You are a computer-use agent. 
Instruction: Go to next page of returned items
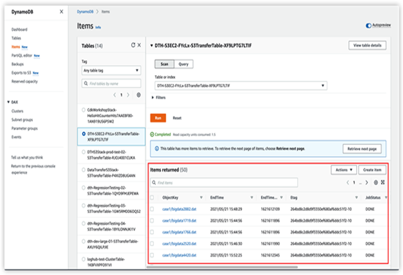[367, 182]
